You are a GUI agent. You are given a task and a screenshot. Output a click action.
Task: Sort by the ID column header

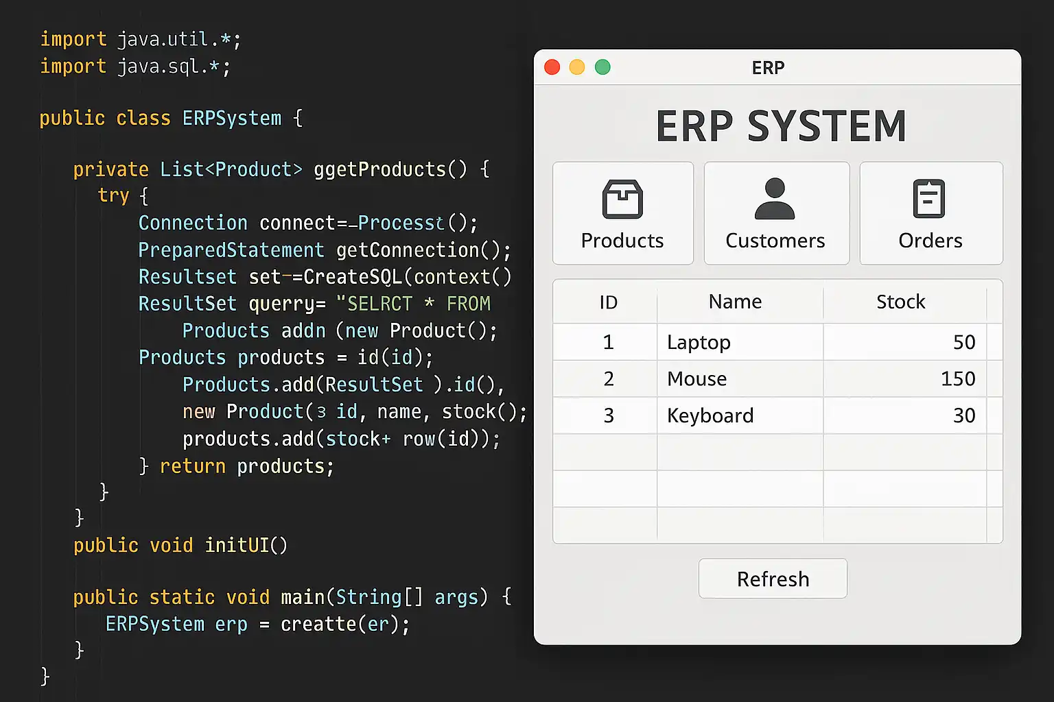coord(608,302)
